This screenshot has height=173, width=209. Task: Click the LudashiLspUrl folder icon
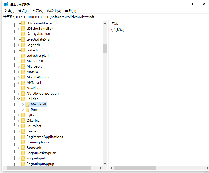(x=23, y=56)
